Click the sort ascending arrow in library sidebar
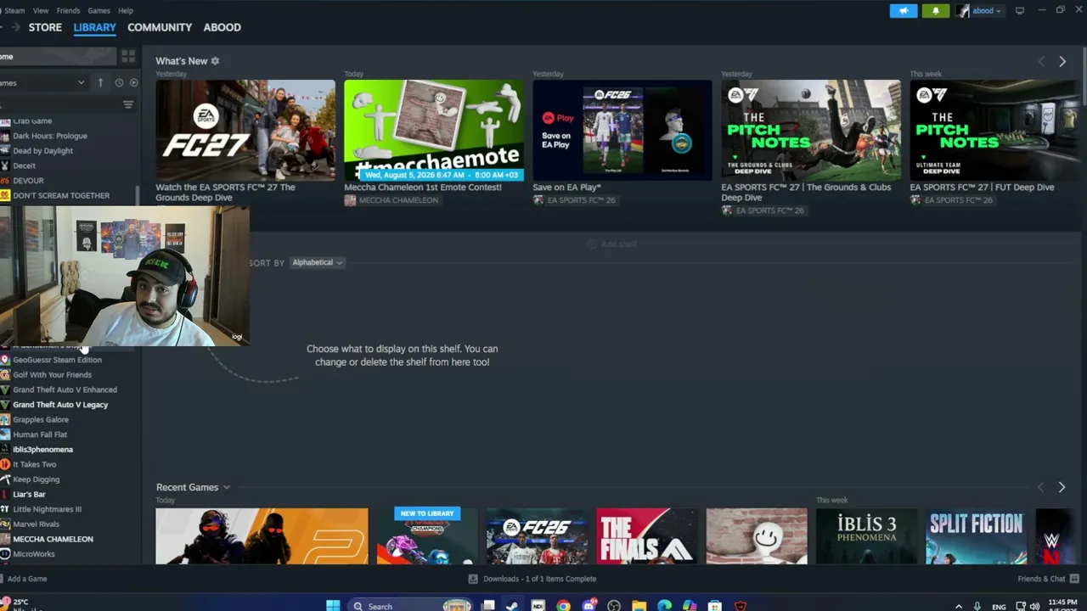The height and width of the screenshot is (611, 1087). [x=100, y=82]
